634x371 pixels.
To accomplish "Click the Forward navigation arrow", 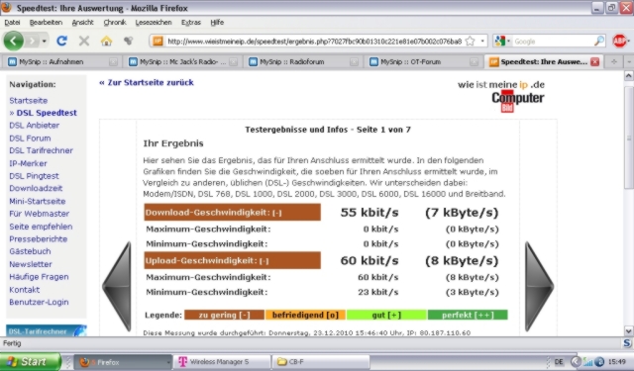I will pyautogui.click(x=31, y=41).
